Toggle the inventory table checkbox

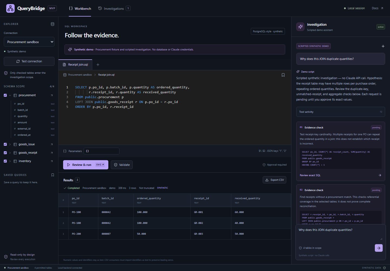[5, 161]
